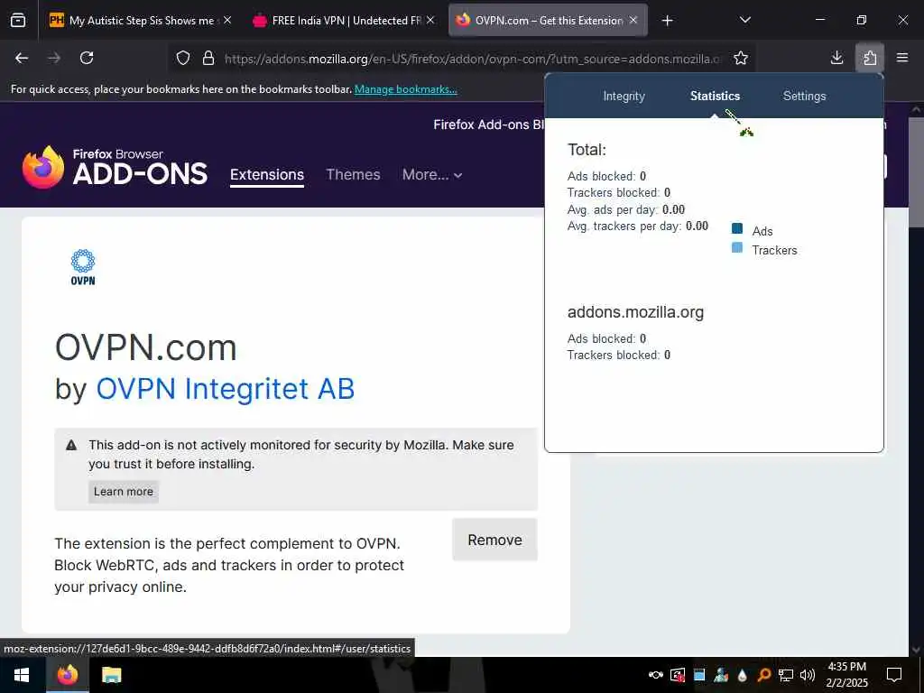This screenshot has width=924, height=693.
Task: Open File Explorer from the taskbar
Action: pos(111,675)
